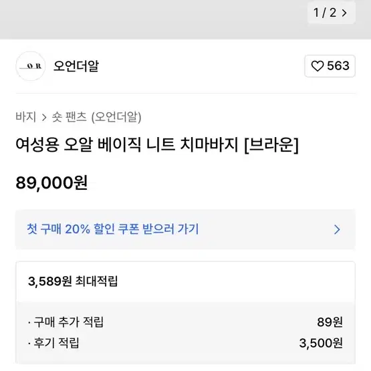
Task: Click the breadcrumb separator arrow after 바지
Action: pyautogui.click(x=44, y=118)
